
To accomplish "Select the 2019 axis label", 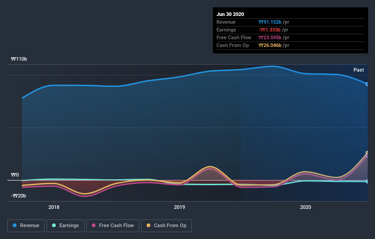I will (180, 207).
